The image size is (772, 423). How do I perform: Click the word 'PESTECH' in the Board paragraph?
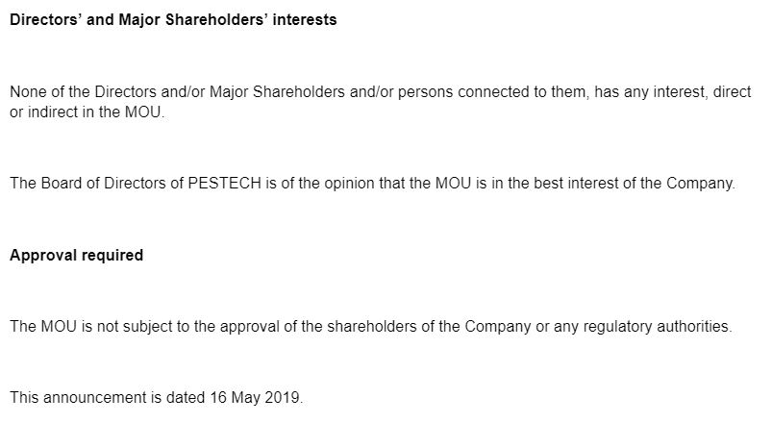(225, 184)
